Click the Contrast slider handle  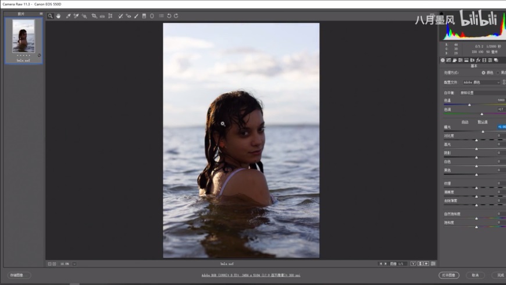coord(477,140)
